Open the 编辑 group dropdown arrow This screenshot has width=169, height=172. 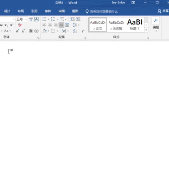156,31
